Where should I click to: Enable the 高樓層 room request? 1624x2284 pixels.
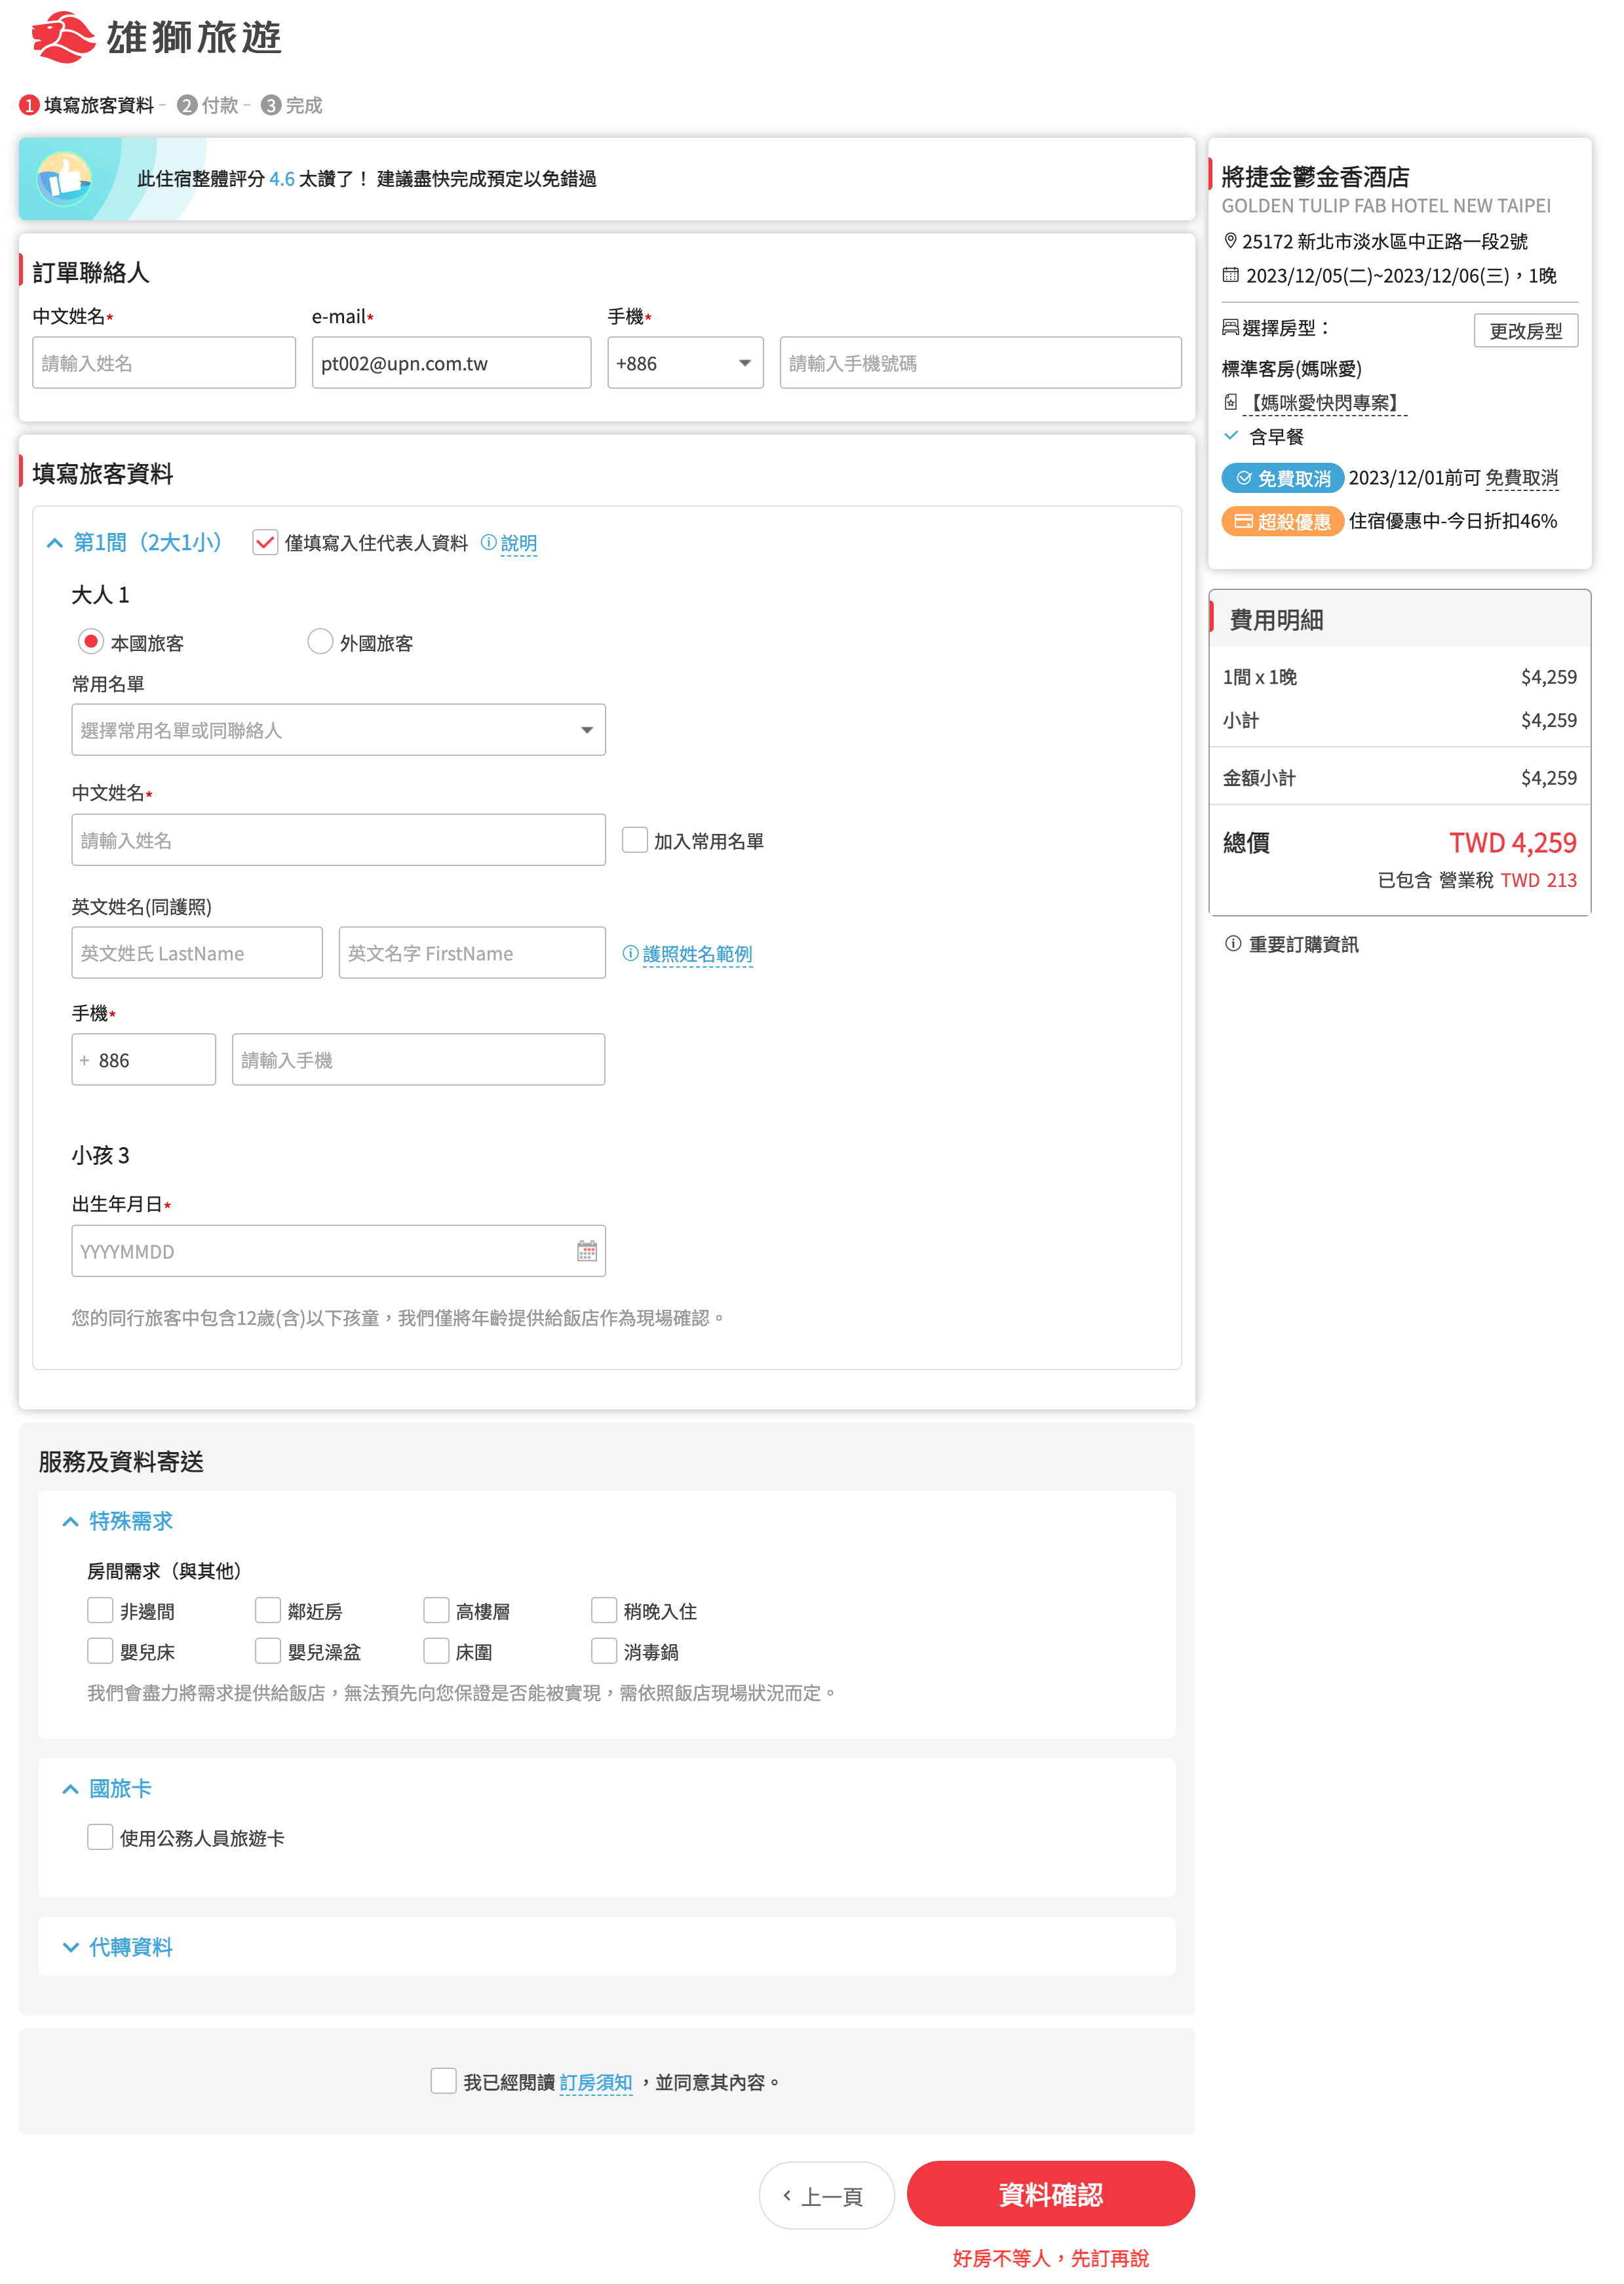(437, 1610)
